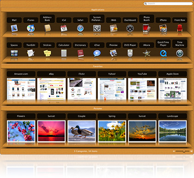Open the Flickr favorite thumbnail

pyautogui.click(x=82, y=89)
